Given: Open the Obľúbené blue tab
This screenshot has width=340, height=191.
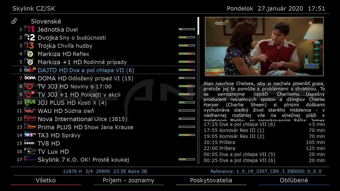Looking at the screenshot, I should coord(294,180).
